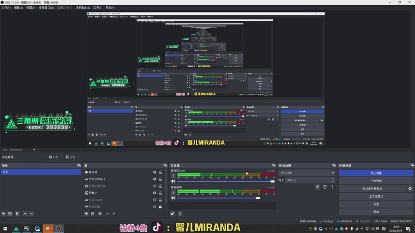The width and height of the screenshot is (415, 233).
Task: Open Windows Start button on taskbar
Action: pos(5,228)
